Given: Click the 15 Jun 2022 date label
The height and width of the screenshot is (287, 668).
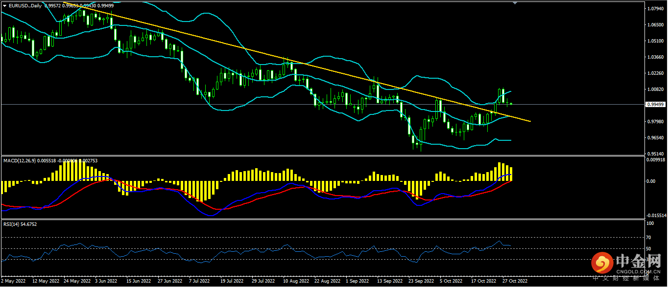Looking at the screenshot, I should coord(139,282).
